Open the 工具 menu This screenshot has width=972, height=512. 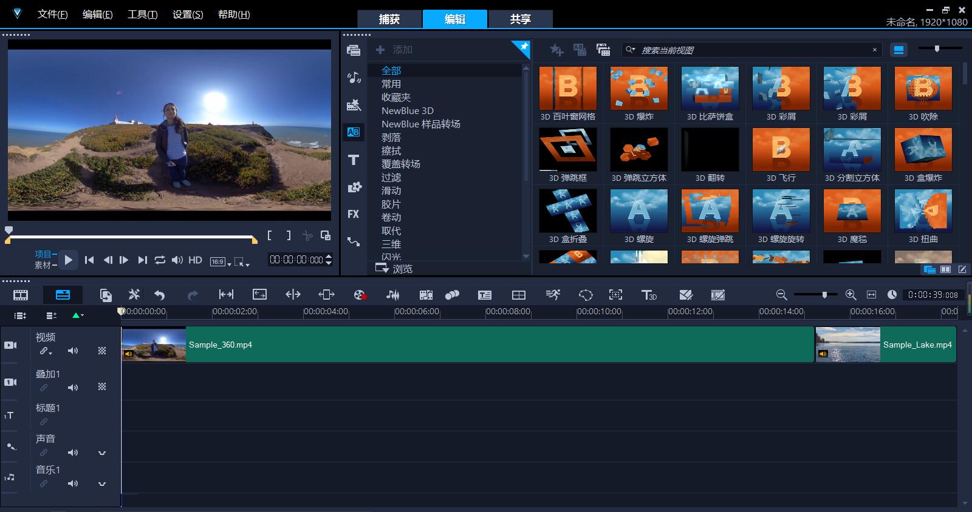click(142, 14)
